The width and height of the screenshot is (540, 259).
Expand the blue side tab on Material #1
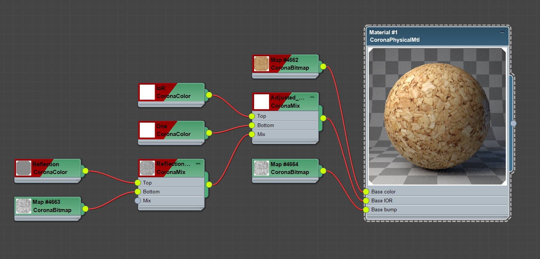click(514, 123)
